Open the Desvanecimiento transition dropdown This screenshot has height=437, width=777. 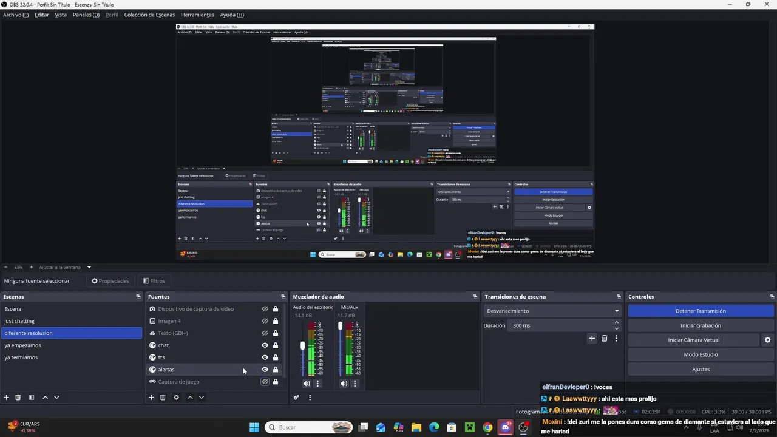pyautogui.click(x=552, y=311)
